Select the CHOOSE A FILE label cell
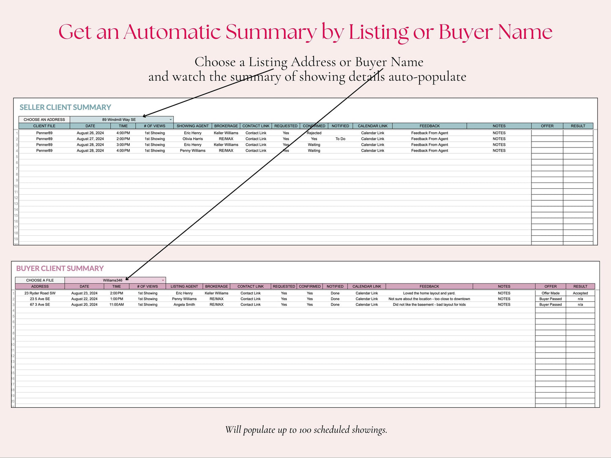This screenshot has width=611, height=458. point(40,280)
